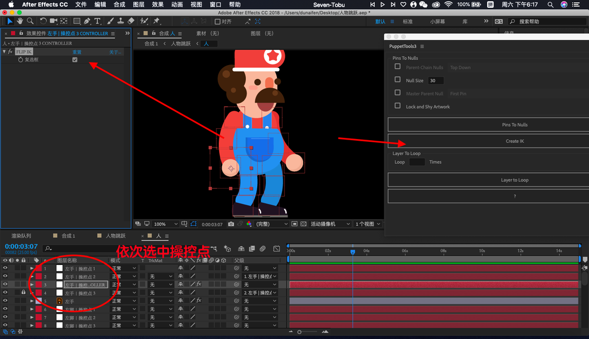Take a snapshot with the camera icon

point(231,224)
